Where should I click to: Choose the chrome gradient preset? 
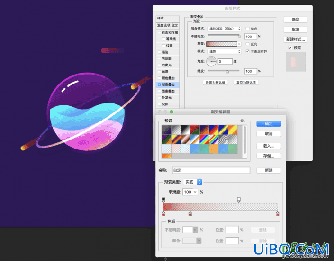point(195,140)
